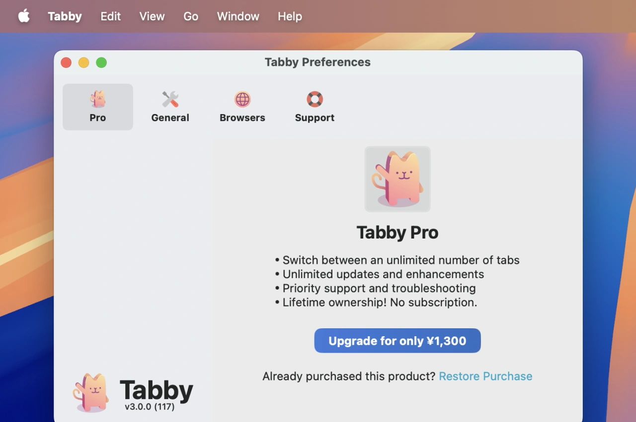Open the Go menu
The width and height of the screenshot is (636, 422).
pyautogui.click(x=191, y=16)
